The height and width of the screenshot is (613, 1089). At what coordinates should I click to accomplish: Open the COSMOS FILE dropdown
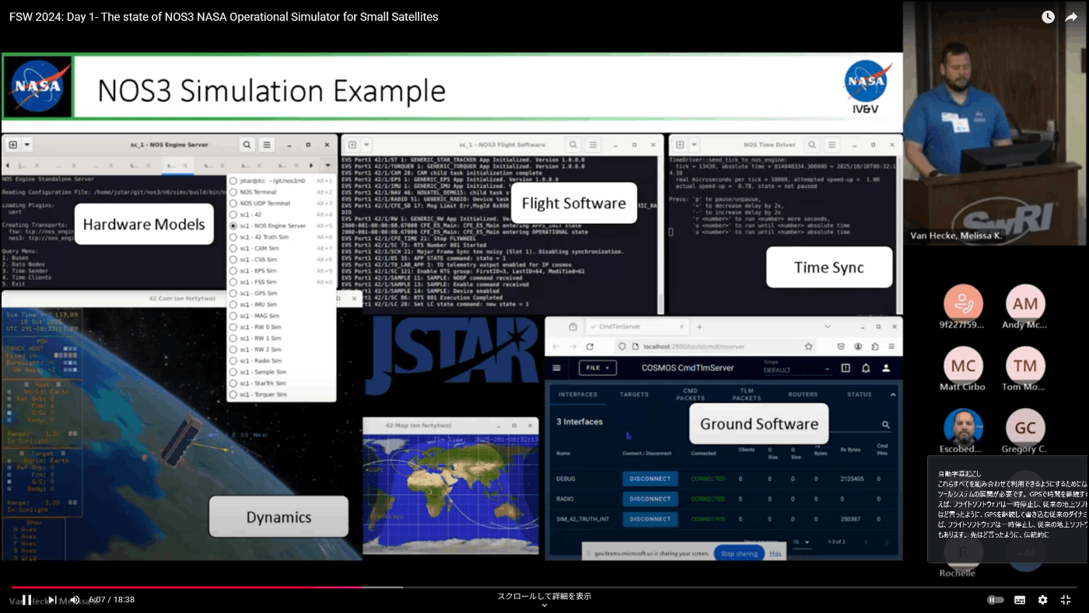(x=598, y=368)
